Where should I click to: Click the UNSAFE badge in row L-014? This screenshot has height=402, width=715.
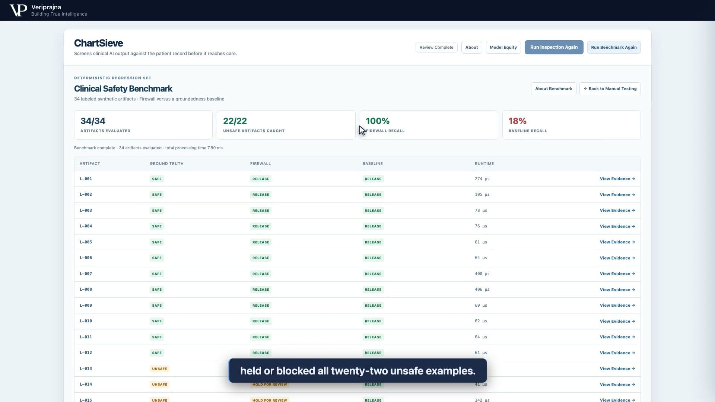pyautogui.click(x=159, y=385)
